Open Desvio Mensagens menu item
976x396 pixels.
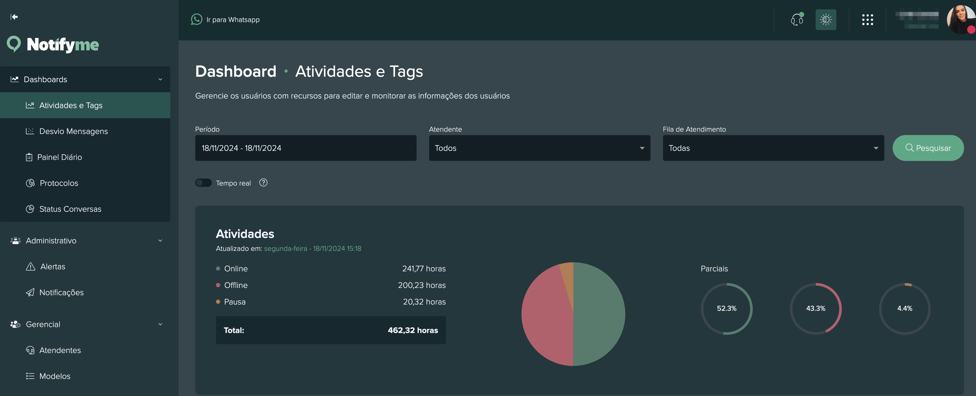pyautogui.click(x=73, y=131)
